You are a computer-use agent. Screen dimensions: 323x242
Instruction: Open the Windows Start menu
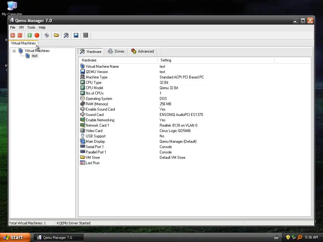[15, 238]
